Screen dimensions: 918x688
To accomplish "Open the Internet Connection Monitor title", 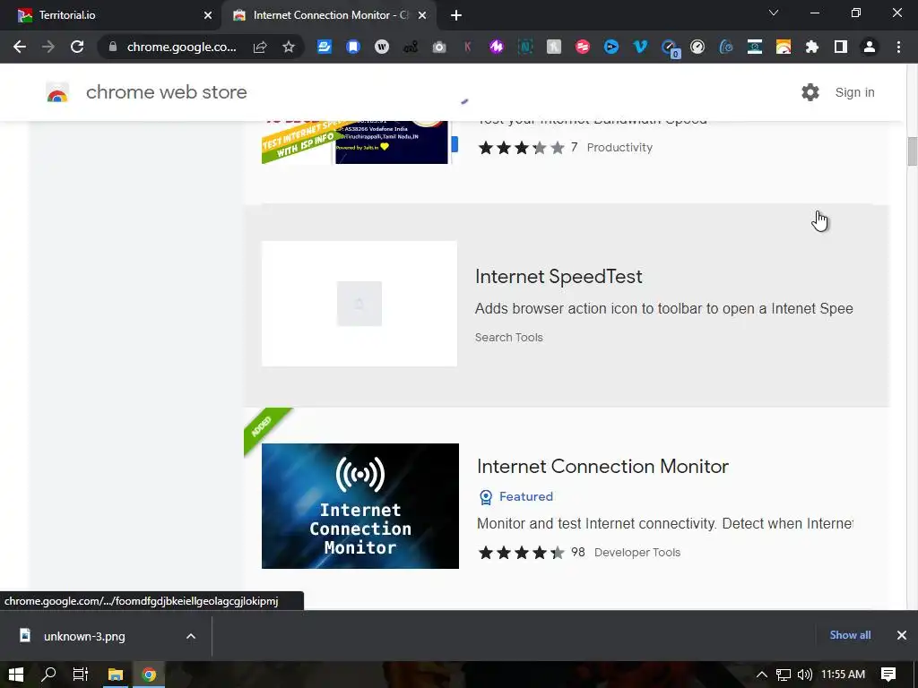I will [602, 466].
